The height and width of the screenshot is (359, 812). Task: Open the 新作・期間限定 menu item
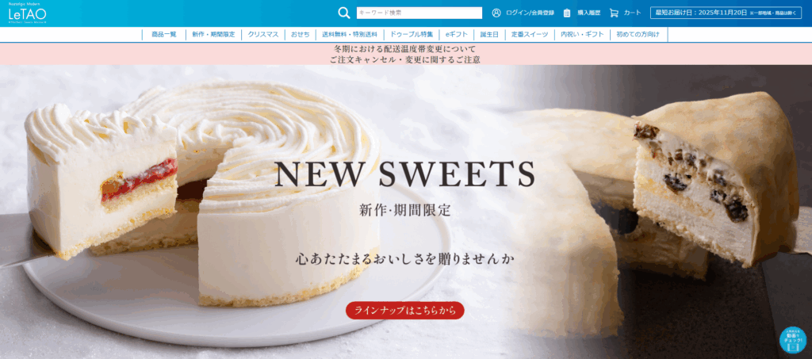point(213,35)
